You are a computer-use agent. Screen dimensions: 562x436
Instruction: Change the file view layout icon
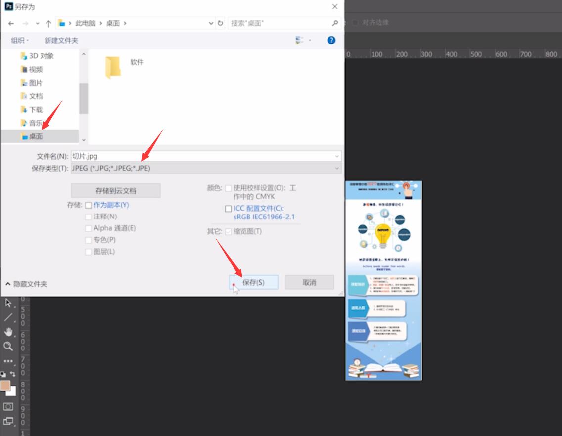tap(299, 40)
